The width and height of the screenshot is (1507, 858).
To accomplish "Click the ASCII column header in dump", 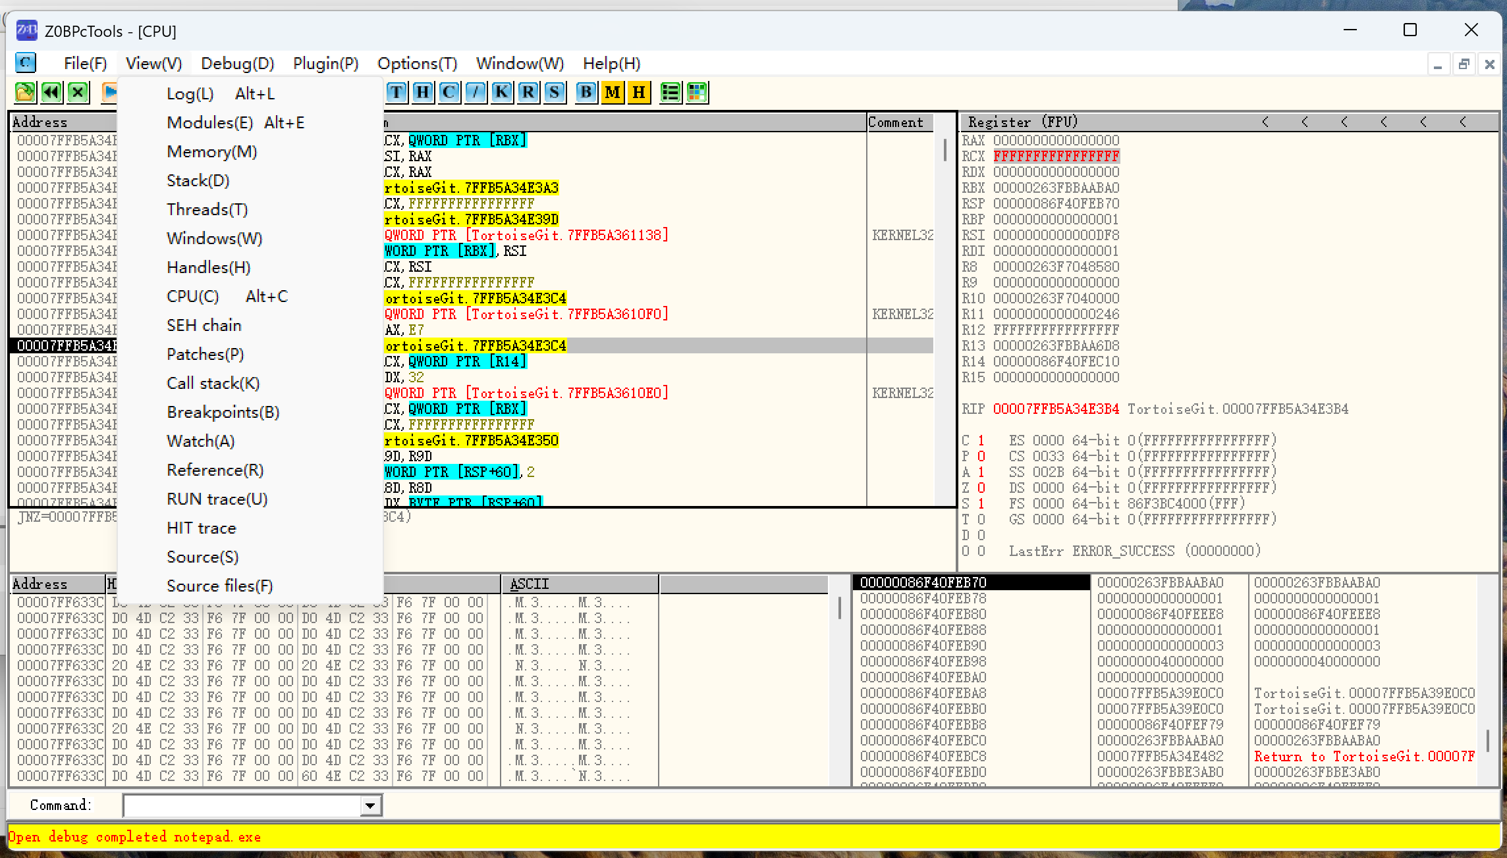I will (580, 584).
